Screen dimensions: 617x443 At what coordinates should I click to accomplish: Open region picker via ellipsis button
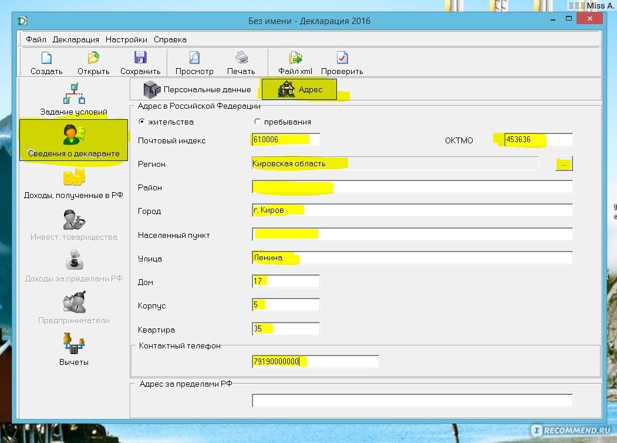(x=564, y=164)
